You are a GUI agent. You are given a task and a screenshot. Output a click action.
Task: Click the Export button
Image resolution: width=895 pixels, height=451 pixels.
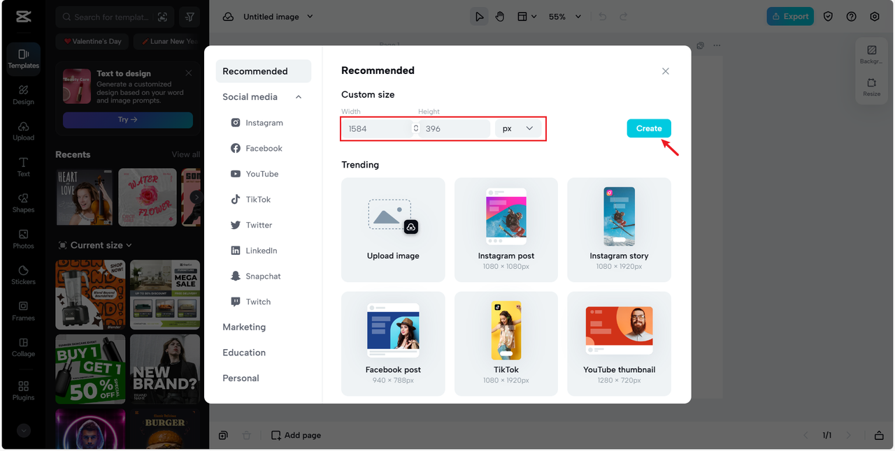click(x=790, y=17)
